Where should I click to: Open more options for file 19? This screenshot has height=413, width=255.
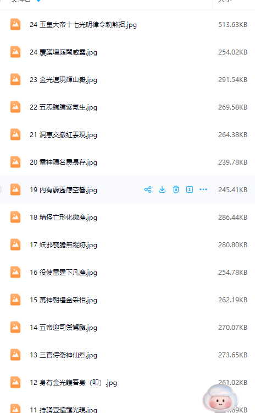tap(203, 189)
